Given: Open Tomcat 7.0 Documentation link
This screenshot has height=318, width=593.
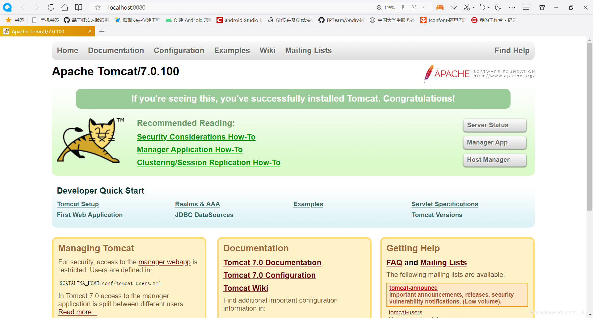Looking at the screenshot, I should (272, 262).
